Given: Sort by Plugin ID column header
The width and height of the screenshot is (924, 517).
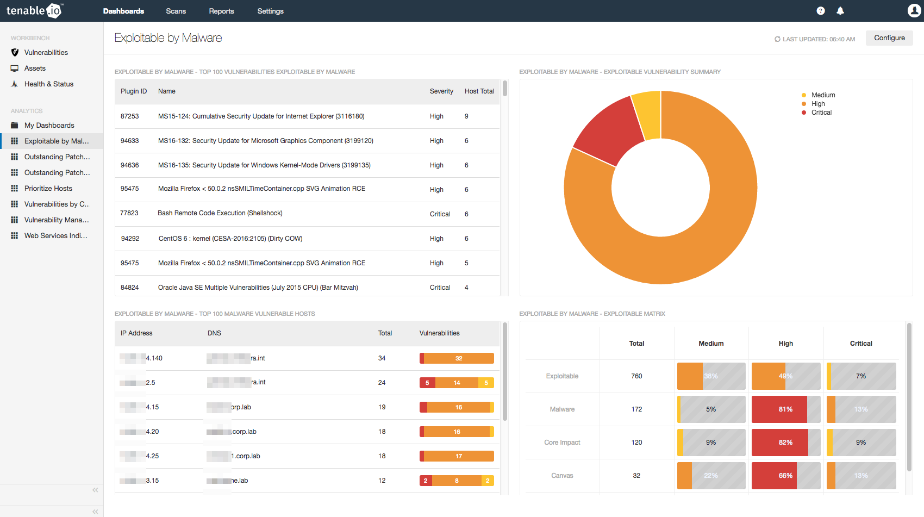Looking at the screenshot, I should point(134,91).
